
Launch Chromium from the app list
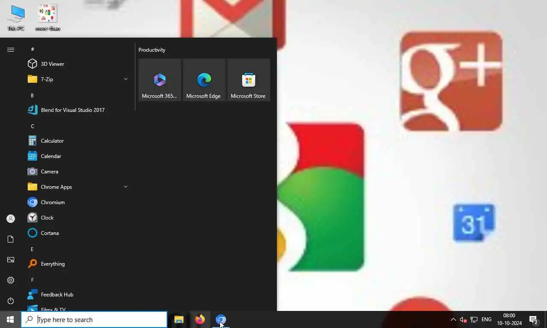pos(77,202)
